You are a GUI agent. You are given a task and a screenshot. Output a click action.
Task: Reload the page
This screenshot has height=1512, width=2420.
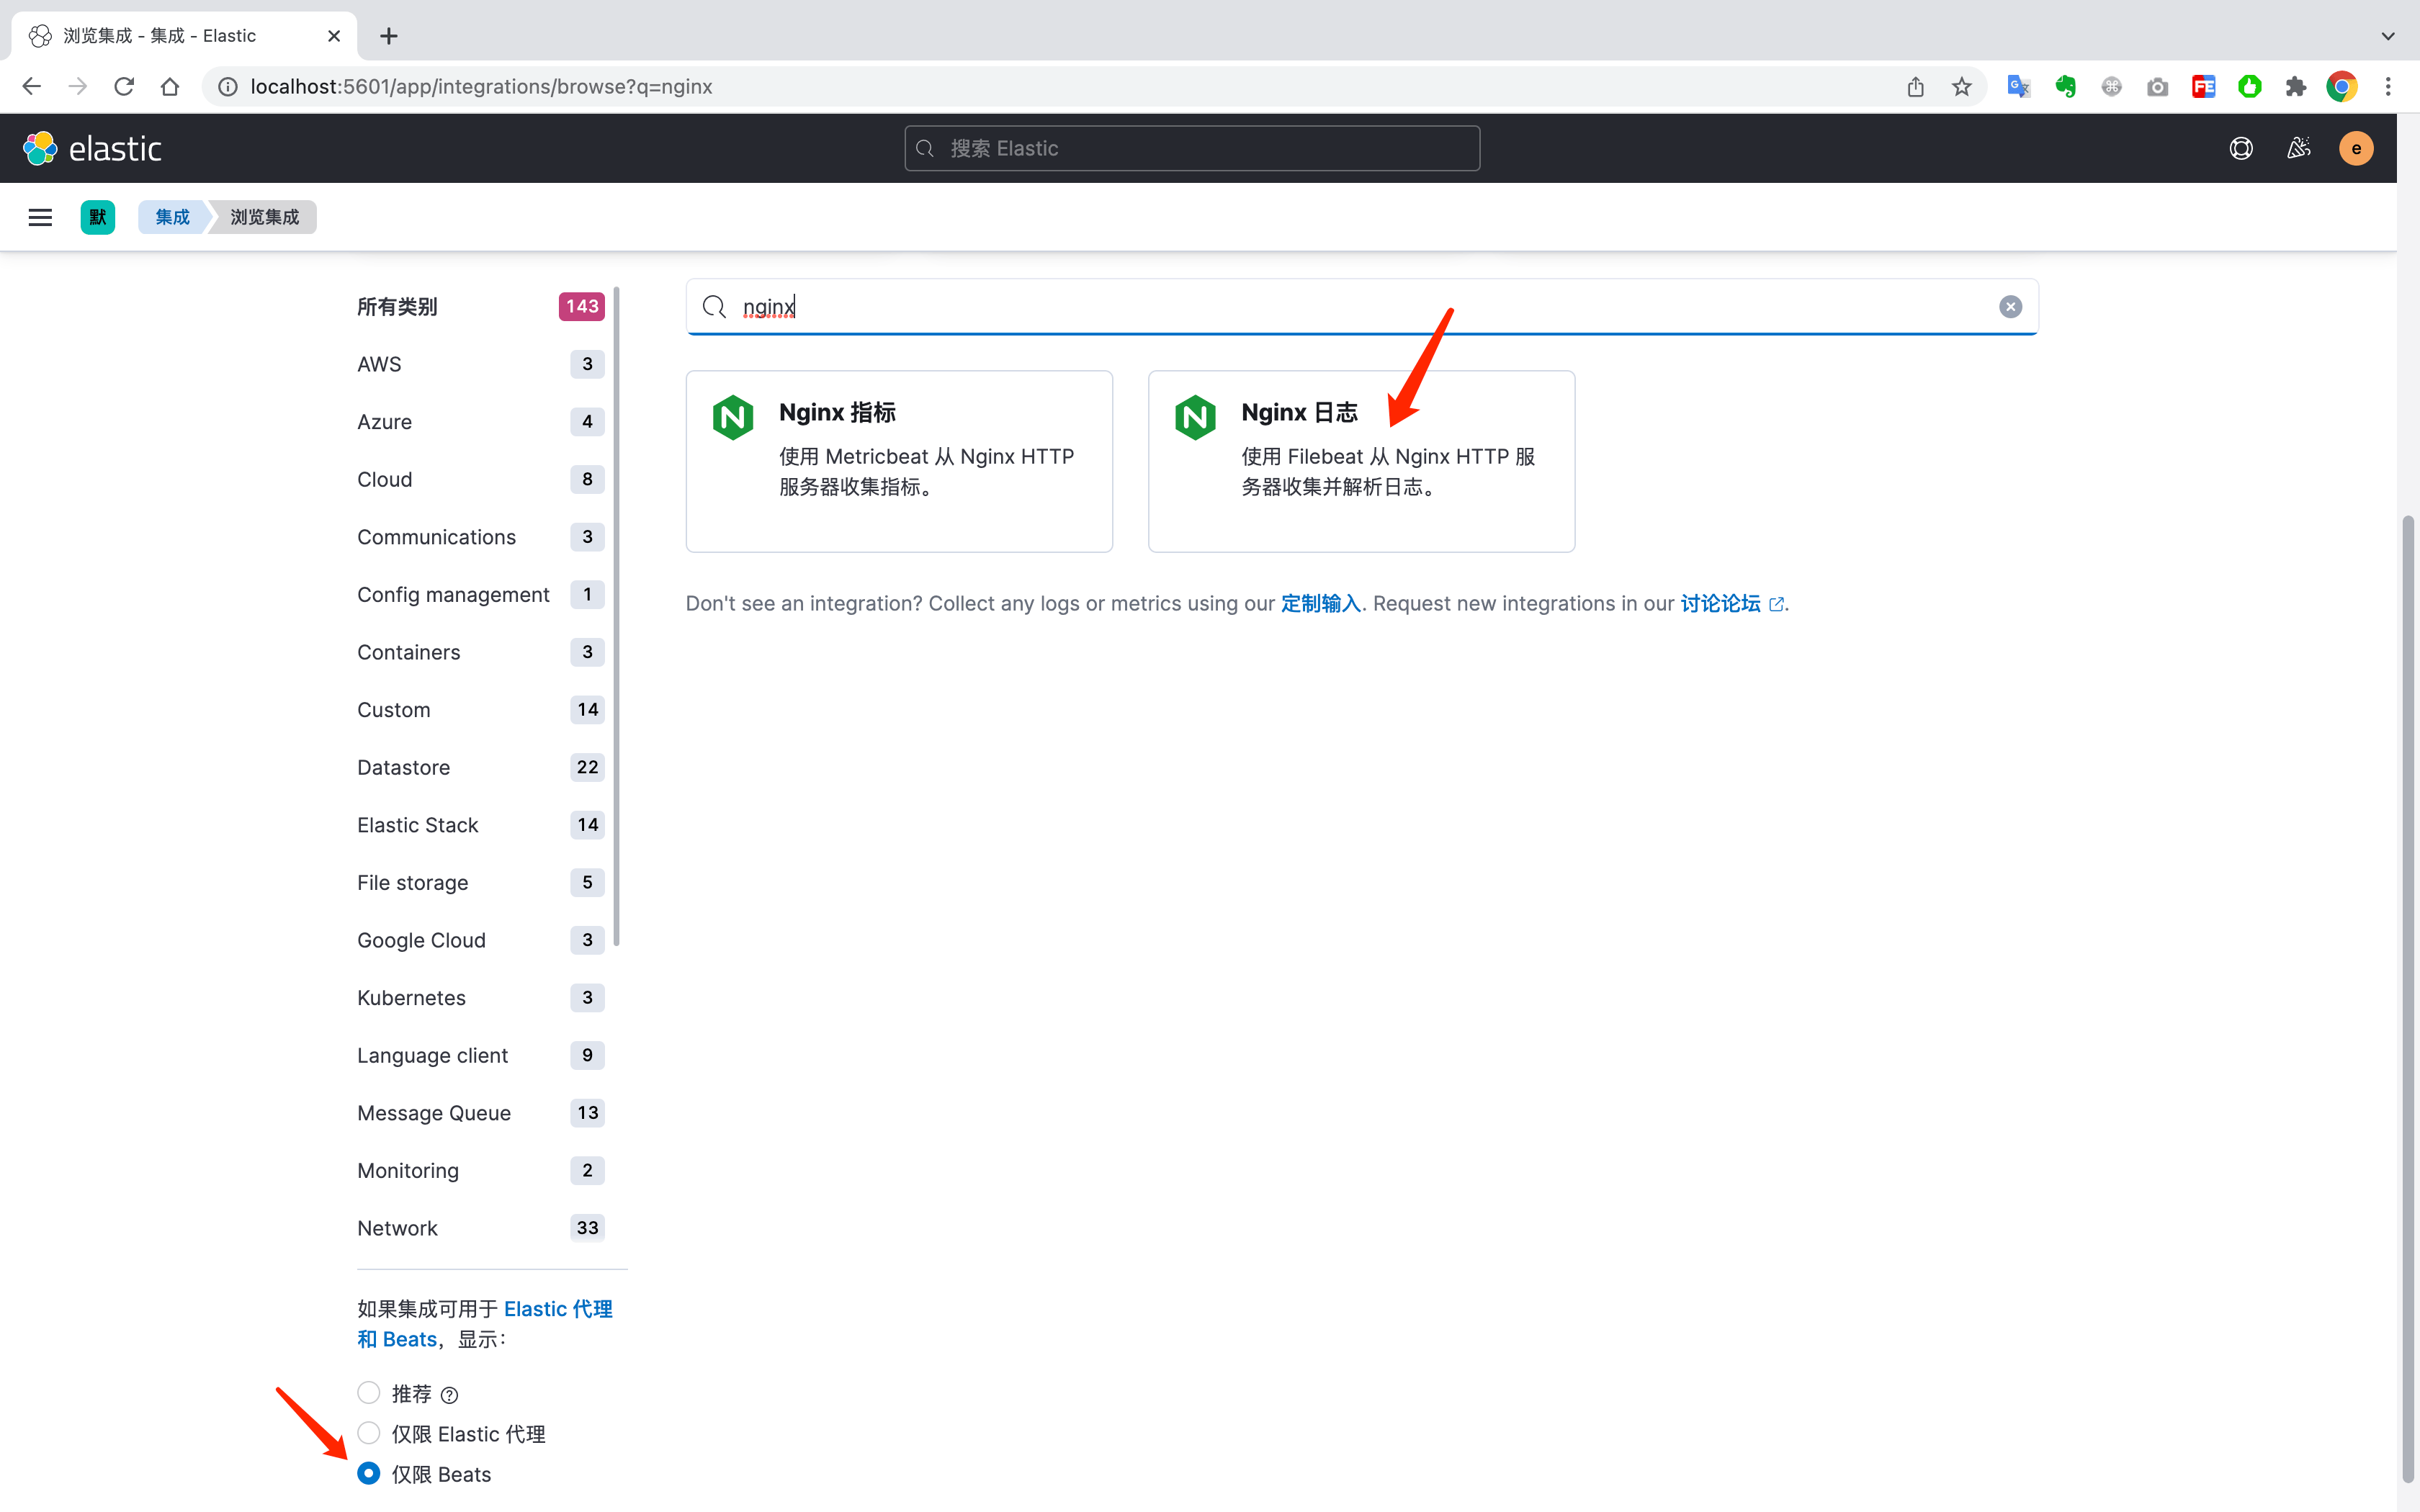click(124, 87)
